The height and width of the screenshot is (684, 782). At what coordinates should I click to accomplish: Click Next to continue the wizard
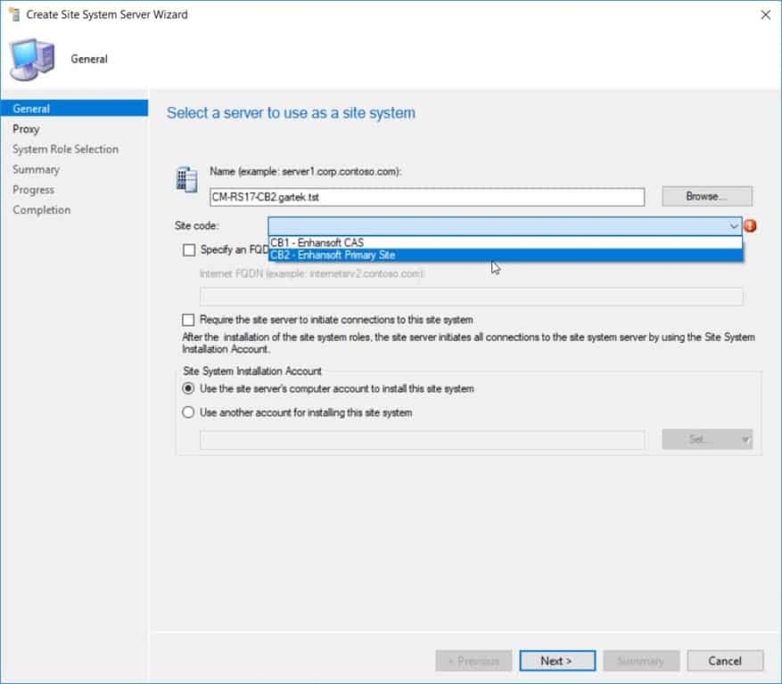556,661
